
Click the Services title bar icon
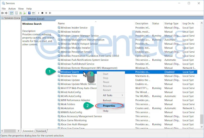coord(3,3)
